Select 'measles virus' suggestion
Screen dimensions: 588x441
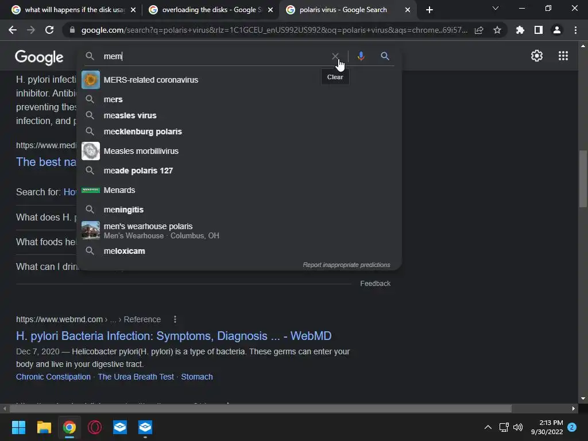pyautogui.click(x=239, y=115)
